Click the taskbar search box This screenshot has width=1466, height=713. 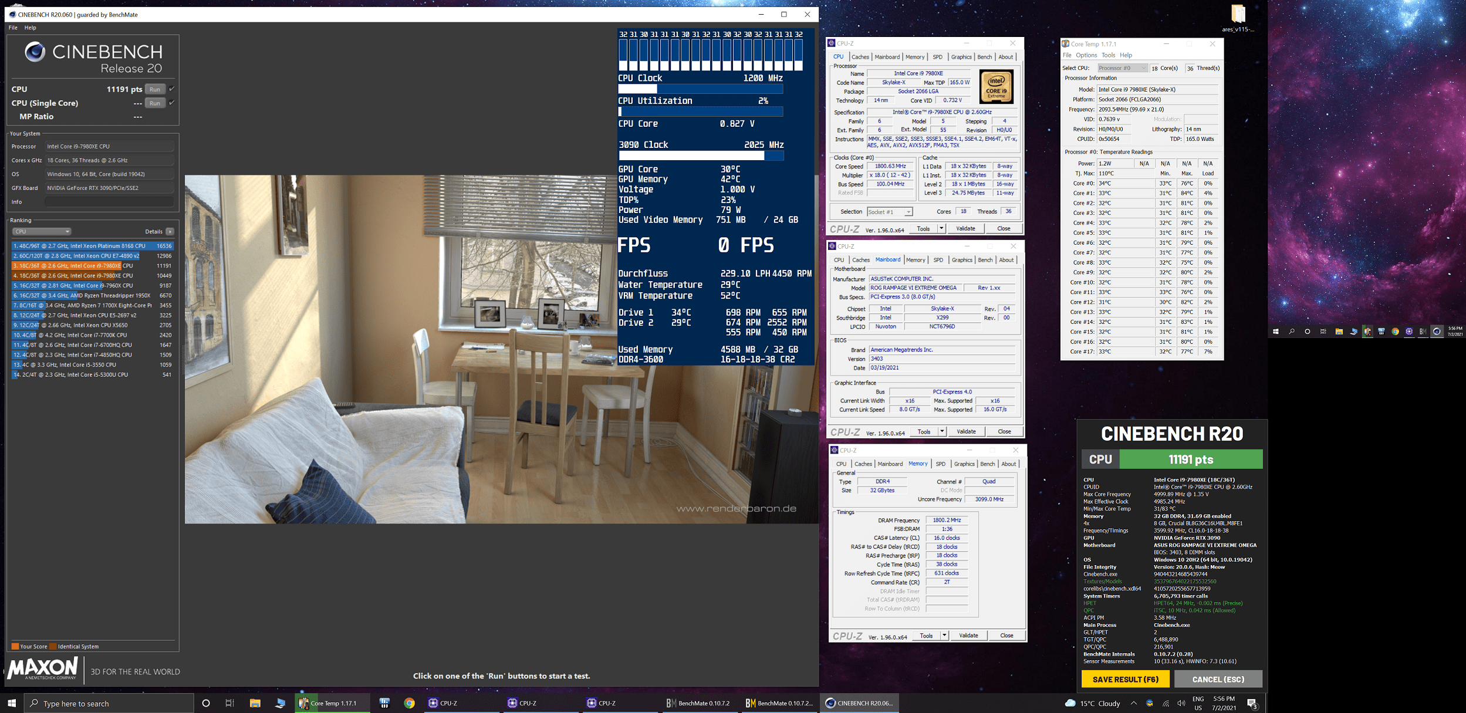tap(109, 703)
